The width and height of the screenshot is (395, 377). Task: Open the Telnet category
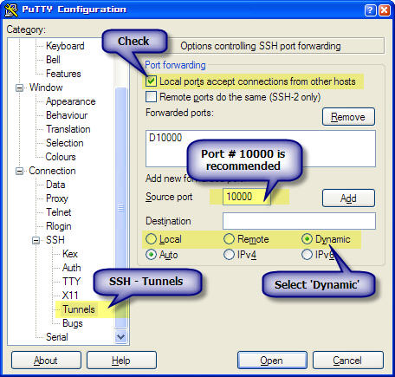59,212
